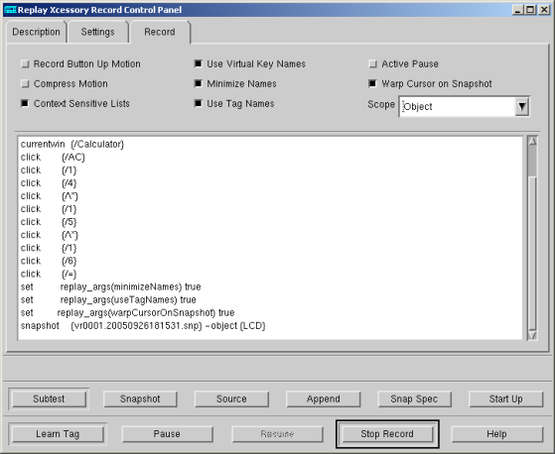
Task: Open the Scope dropdown arrow
Action: [x=521, y=106]
